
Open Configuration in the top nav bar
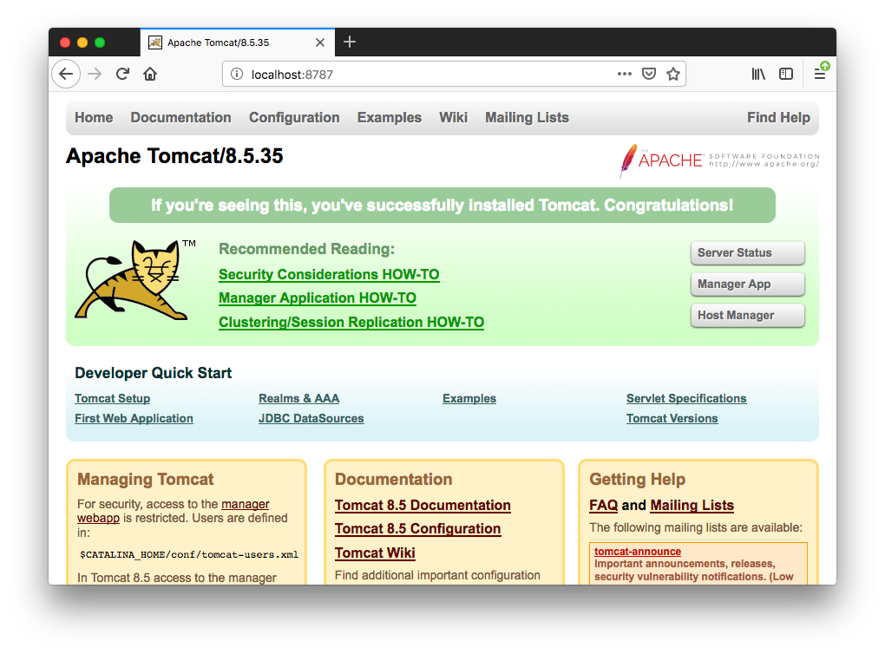[x=294, y=117]
